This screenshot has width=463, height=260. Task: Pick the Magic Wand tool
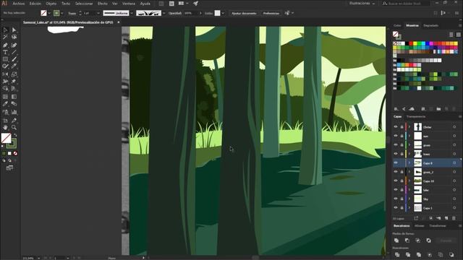click(5, 37)
